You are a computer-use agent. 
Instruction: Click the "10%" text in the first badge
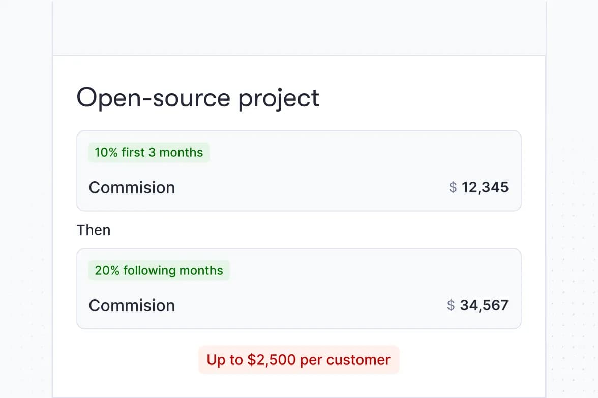click(106, 152)
